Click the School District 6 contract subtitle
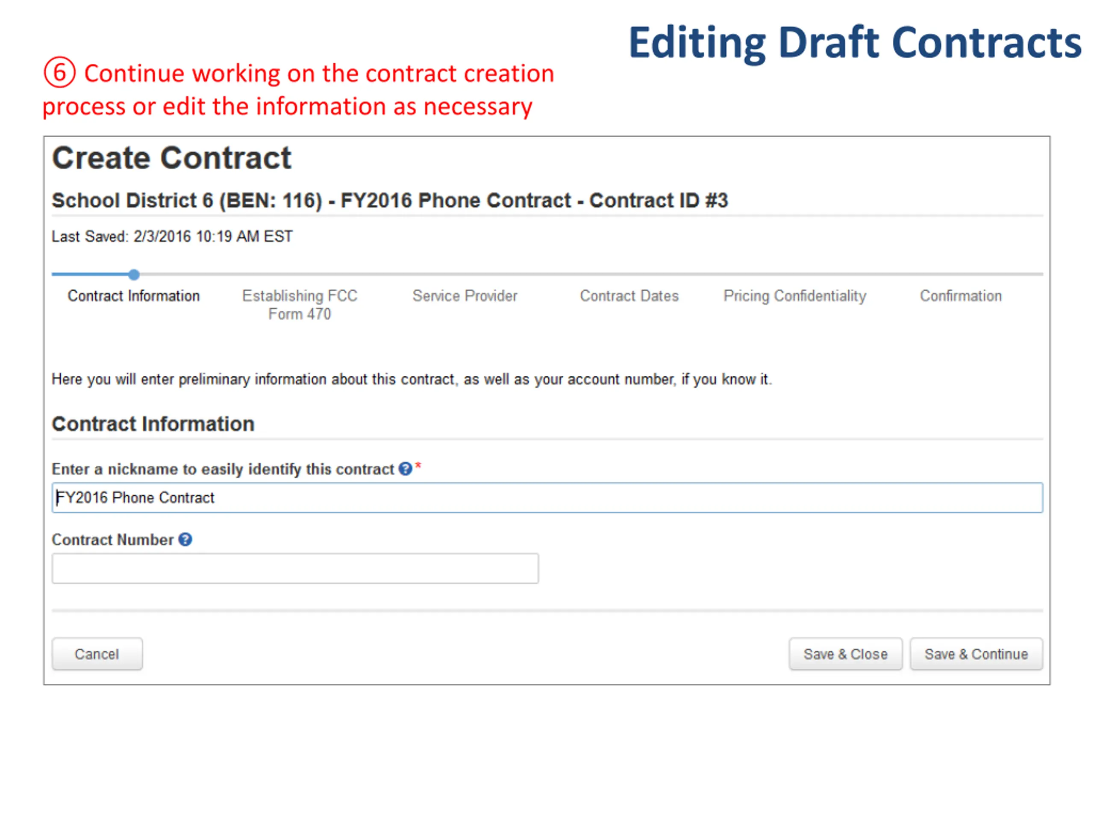 tap(390, 201)
